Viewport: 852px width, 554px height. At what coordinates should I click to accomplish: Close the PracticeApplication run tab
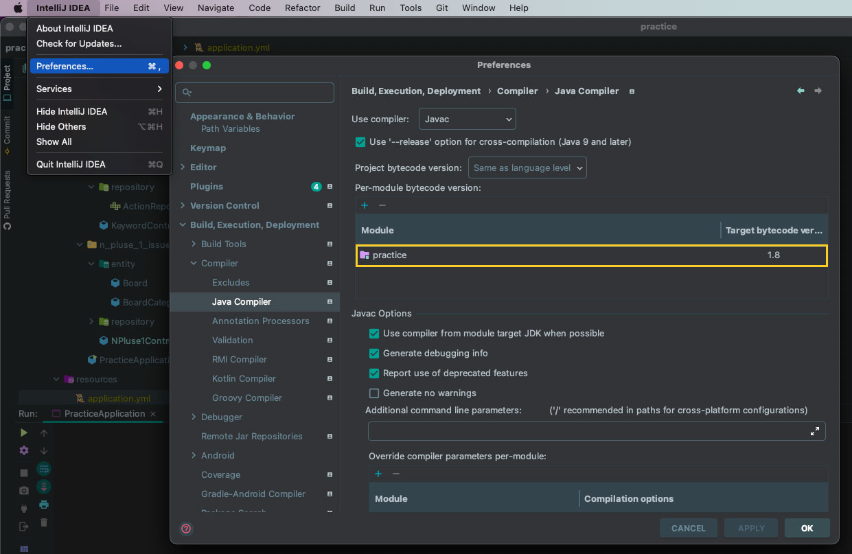[153, 414]
